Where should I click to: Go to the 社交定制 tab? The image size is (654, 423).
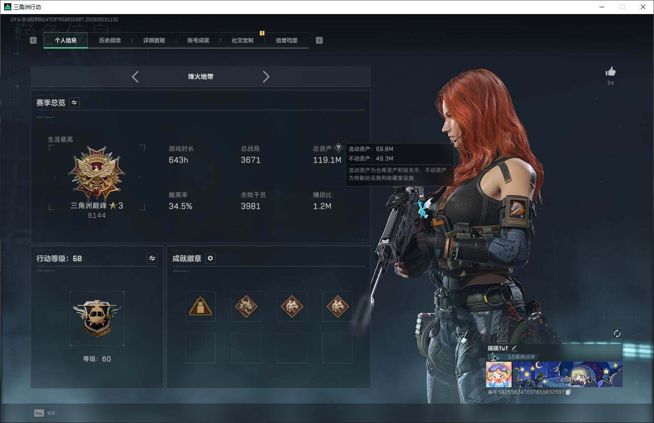click(243, 40)
